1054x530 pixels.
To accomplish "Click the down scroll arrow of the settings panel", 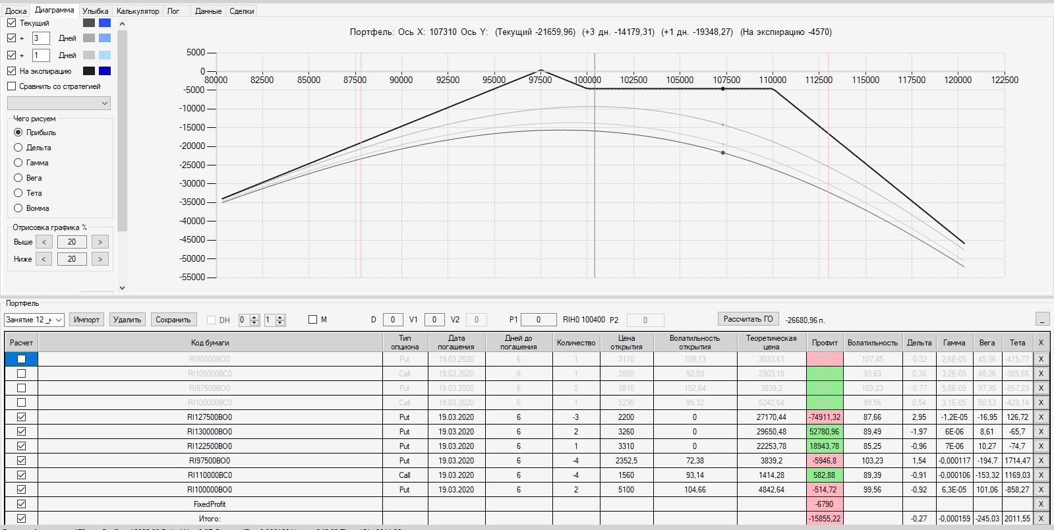I will (122, 288).
